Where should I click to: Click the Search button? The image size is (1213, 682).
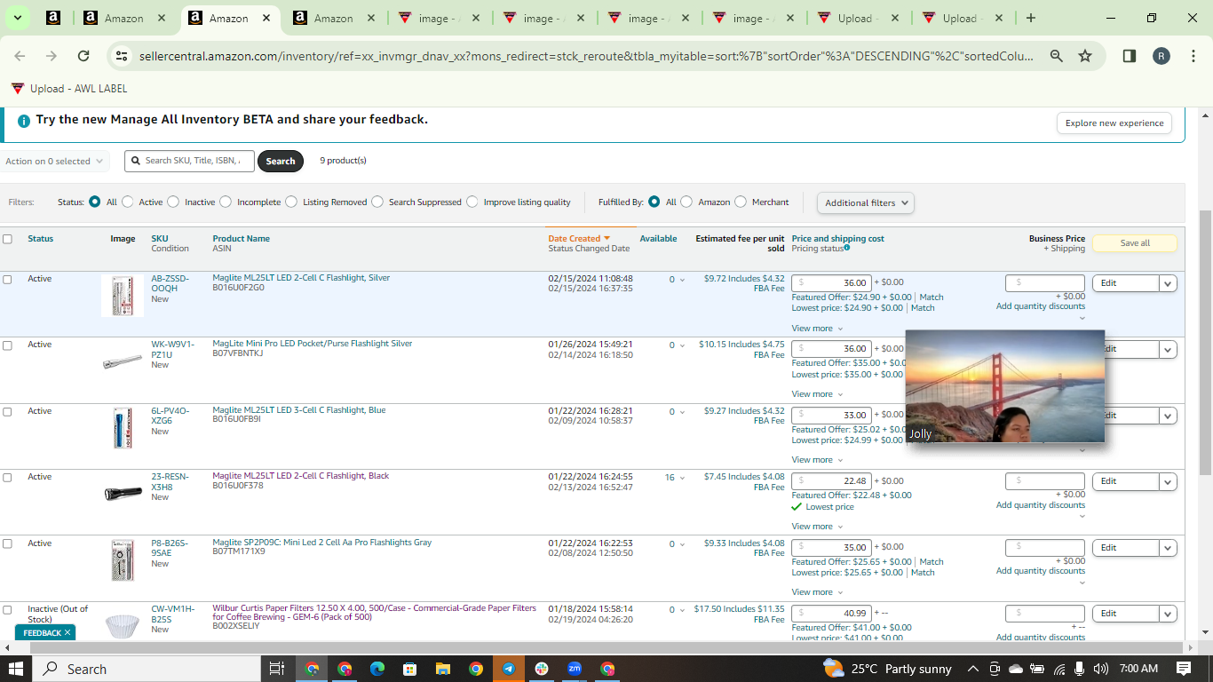coord(281,162)
